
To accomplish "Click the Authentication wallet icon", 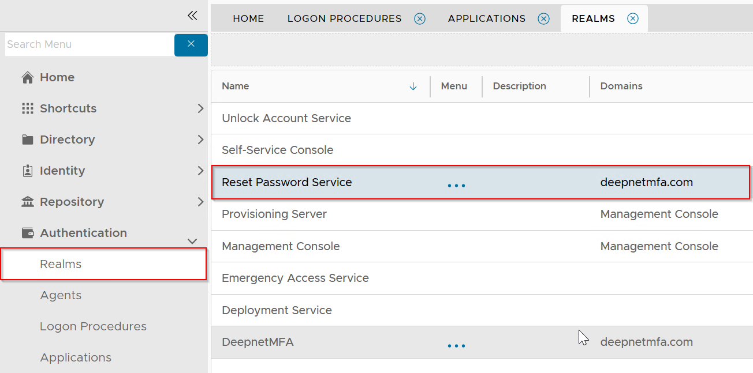I will pos(27,233).
